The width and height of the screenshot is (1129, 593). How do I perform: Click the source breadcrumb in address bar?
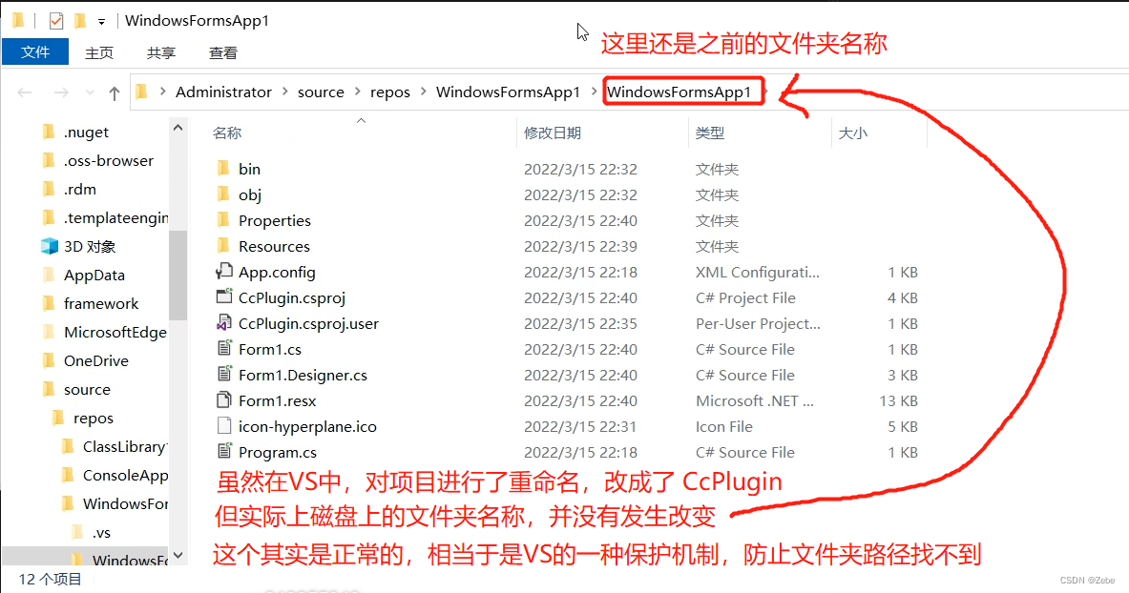click(x=321, y=92)
